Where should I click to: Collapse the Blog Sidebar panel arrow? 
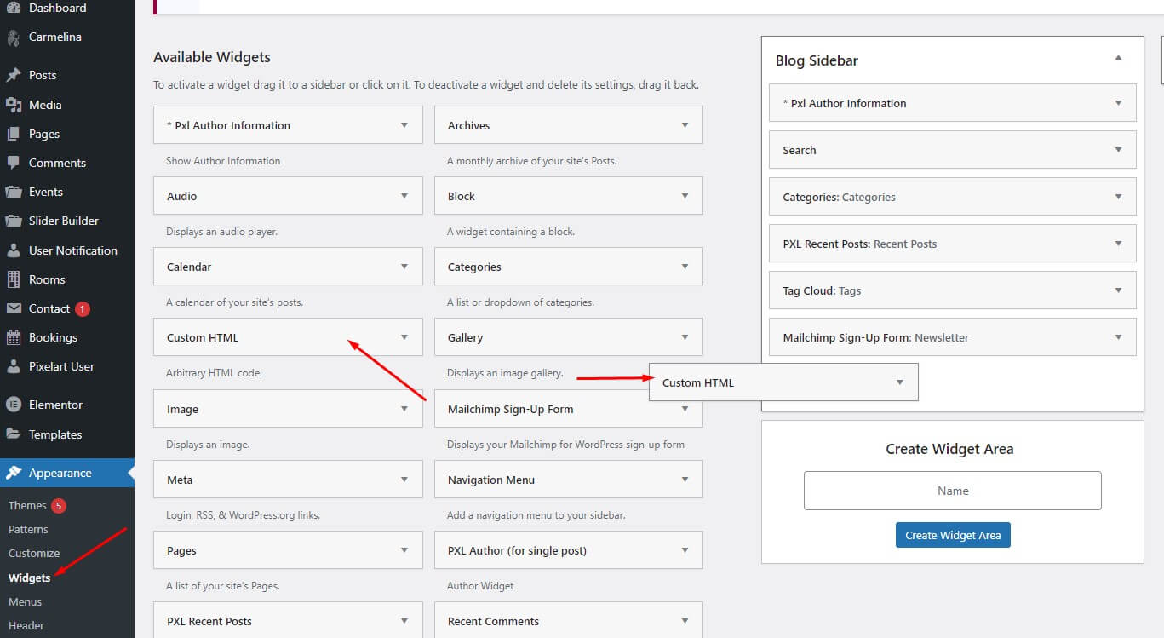[x=1118, y=58]
